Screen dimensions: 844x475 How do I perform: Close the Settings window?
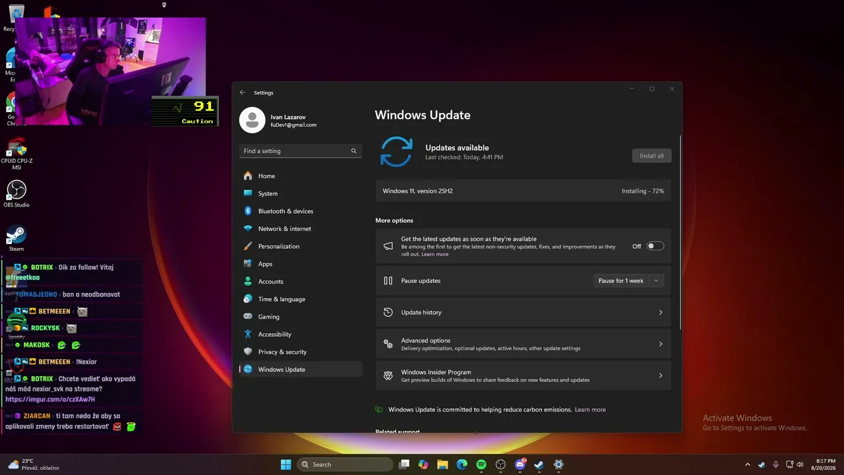tap(672, 89)
